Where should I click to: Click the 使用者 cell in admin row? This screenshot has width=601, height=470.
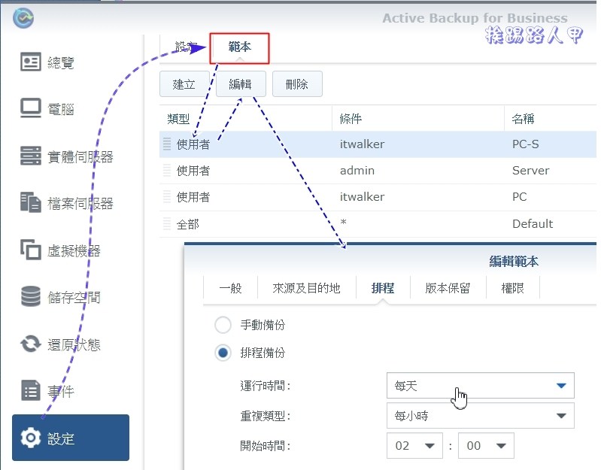pos(193,171)
